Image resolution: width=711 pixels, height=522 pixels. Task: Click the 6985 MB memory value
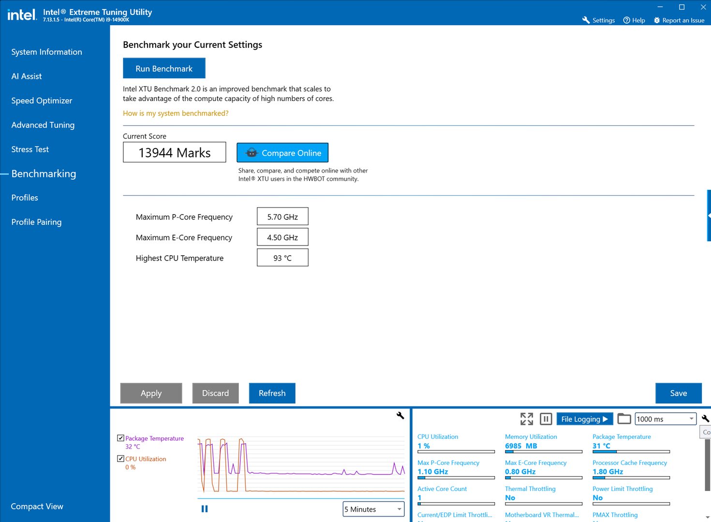(x=521, y=446)
